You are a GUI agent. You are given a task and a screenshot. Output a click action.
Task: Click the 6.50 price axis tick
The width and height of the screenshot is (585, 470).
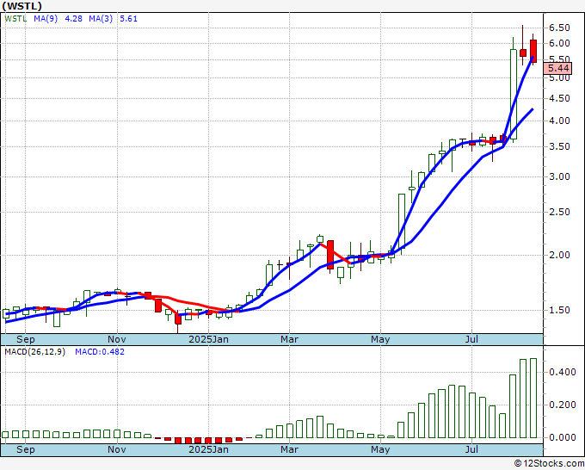[x=559, y=27]
